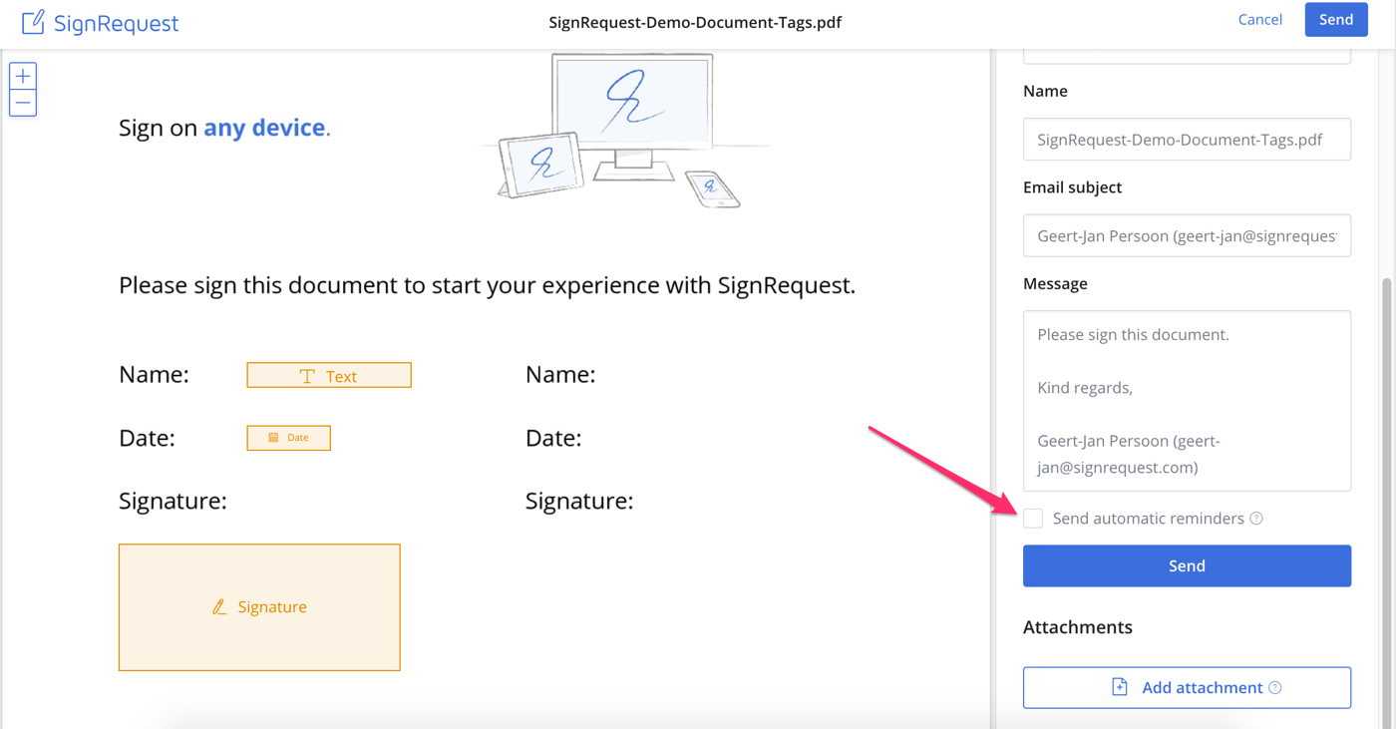Click the wide Send button below the message
Screen dimensions: 1396x729
pos(1187,565)
